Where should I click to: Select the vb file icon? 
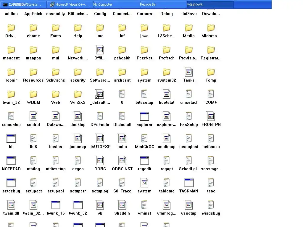[x=100, y=205]
